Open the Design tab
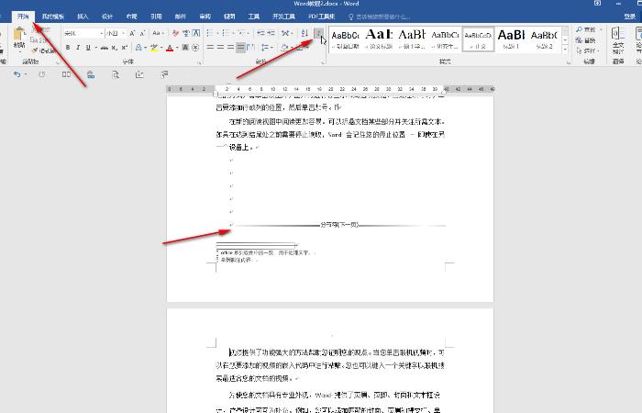 coord(107,17)
